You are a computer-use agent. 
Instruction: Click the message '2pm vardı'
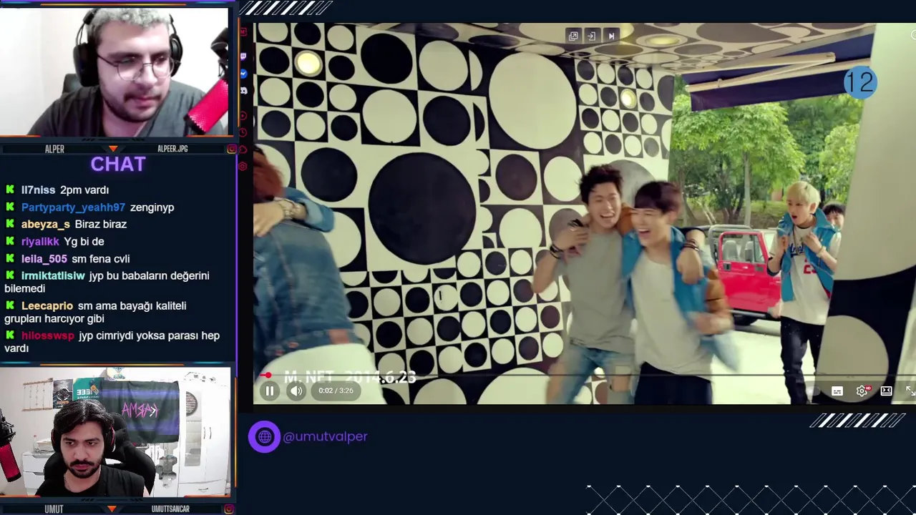[84, 190]
